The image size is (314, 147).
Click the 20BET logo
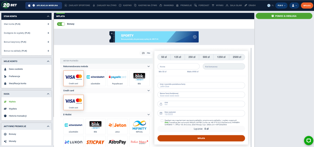12,5
